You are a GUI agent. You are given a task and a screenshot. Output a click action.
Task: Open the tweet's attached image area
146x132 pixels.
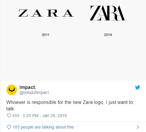tap(73, 40)
